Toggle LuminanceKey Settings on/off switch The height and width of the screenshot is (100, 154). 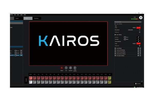(139, 54)
